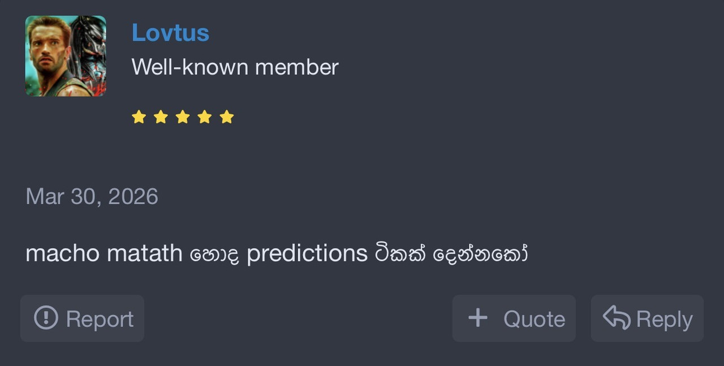Click the Well-known member title

click(x=235, y=67)
